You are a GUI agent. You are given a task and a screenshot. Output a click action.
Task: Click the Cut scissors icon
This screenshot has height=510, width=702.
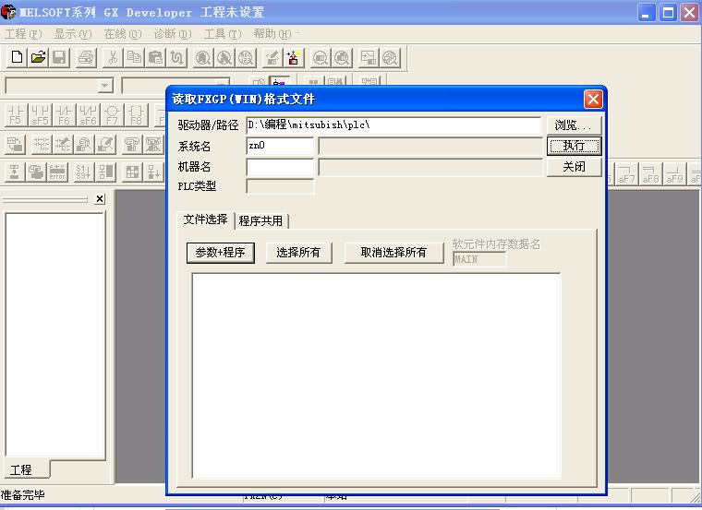point(113,57)
